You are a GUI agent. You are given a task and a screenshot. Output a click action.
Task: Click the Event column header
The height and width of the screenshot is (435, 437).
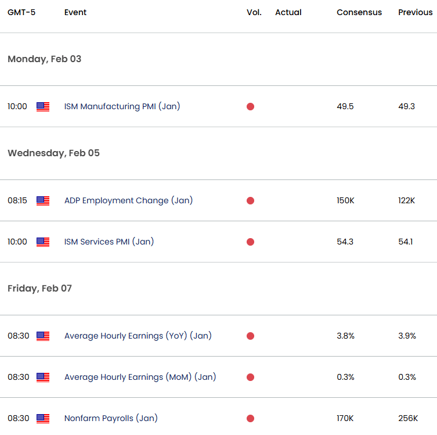pyautogui.click(x=75, y=12)
